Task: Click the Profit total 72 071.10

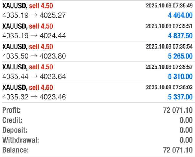Action: point(178,110)
